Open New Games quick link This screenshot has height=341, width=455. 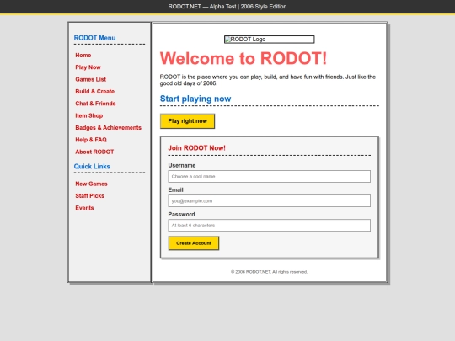91,184
